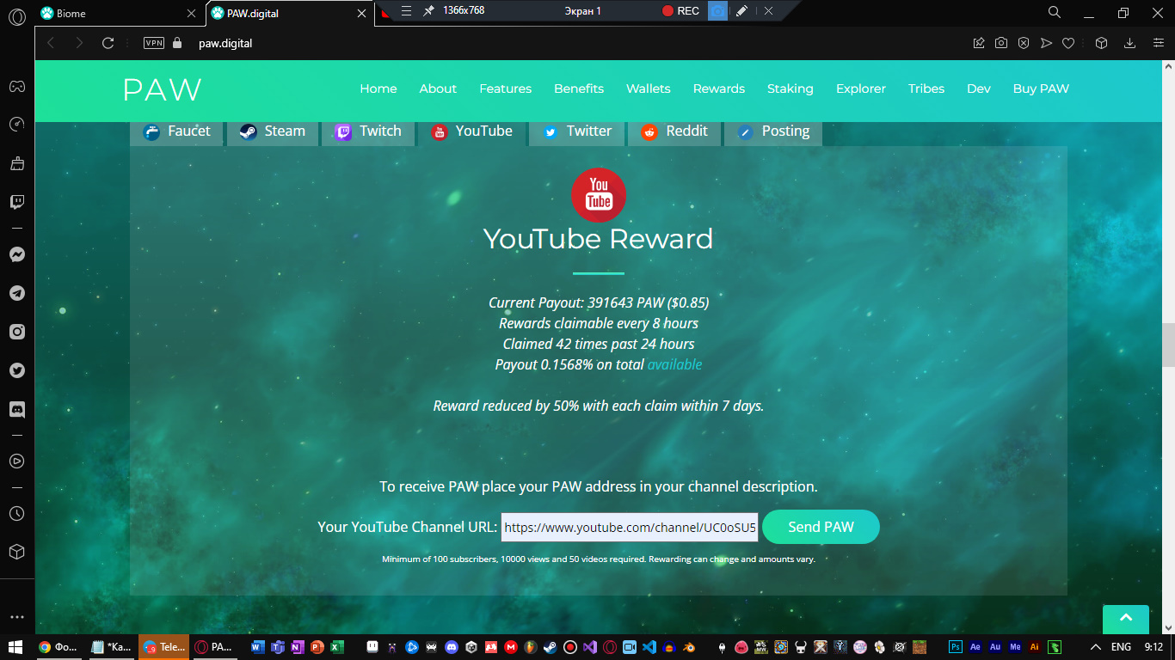Click the pencil draw icon in recorder bar
1175x660 pixels.
click(x=741, y=11)
